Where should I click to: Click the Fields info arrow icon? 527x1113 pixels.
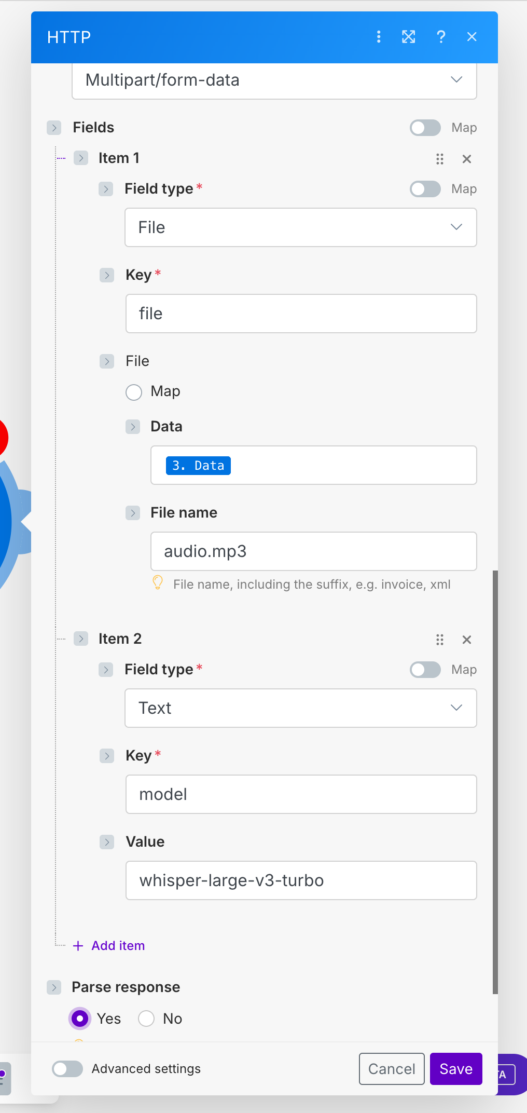[x=54, y=128]
